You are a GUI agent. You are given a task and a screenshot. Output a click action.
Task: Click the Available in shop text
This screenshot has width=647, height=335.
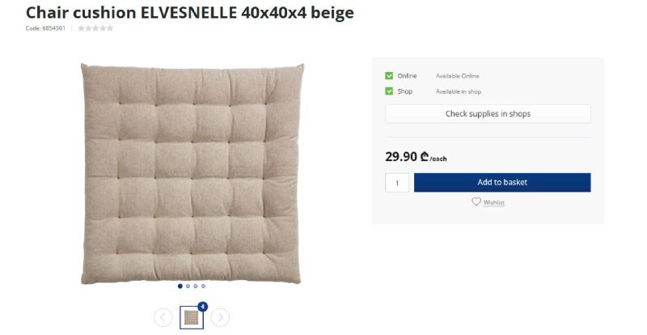pos(459,91)
